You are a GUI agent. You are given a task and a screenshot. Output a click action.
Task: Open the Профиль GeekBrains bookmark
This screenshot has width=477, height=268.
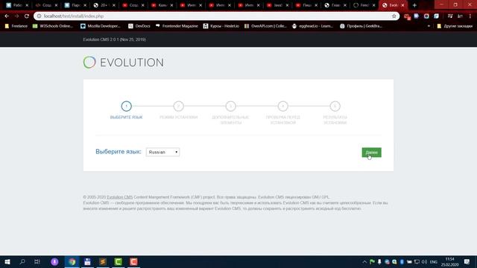click(x=361, y=26)
